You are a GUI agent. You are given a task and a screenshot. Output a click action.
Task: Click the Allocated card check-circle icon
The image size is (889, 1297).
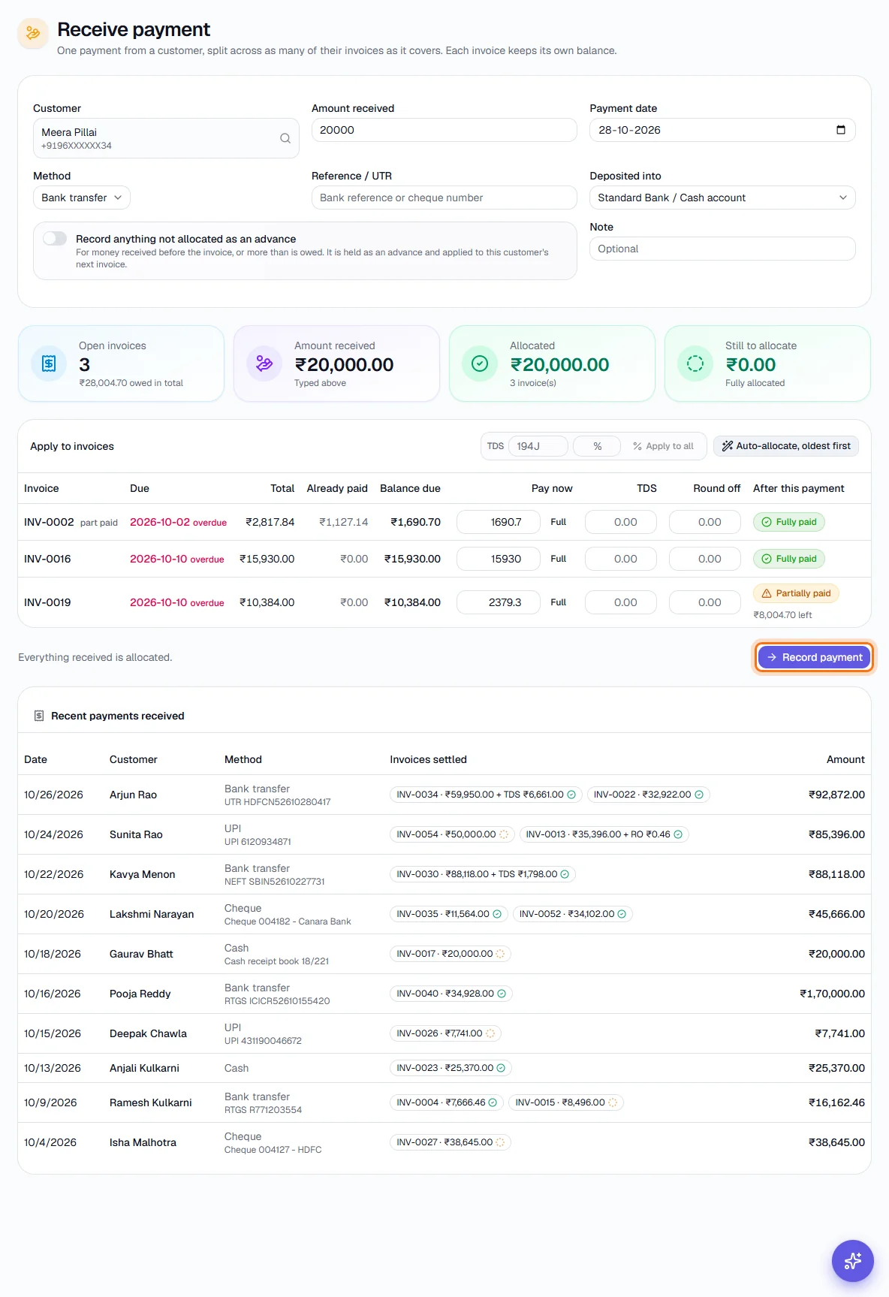click(x=480, y=363)
